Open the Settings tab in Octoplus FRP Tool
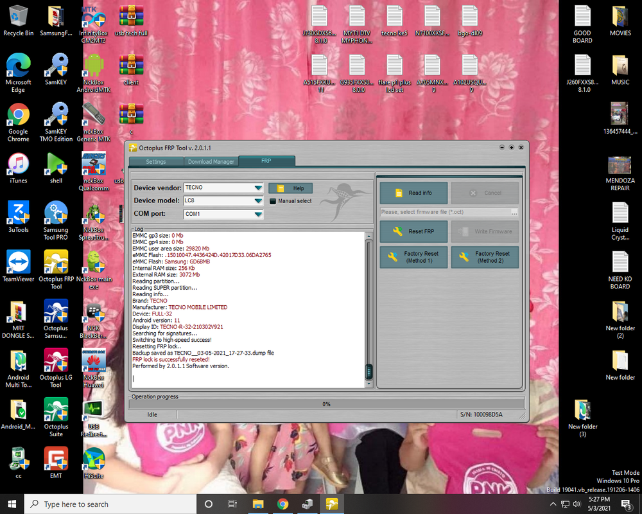This screenshot has height=514, width=642. pos(156,161)
